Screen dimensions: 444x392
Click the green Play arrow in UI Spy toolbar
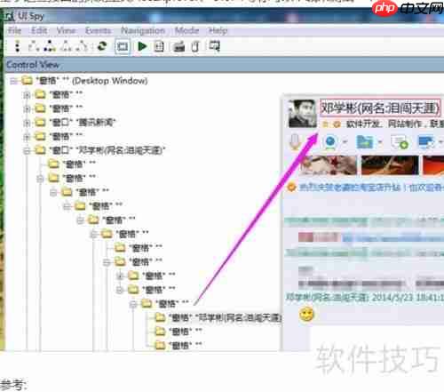142,46
